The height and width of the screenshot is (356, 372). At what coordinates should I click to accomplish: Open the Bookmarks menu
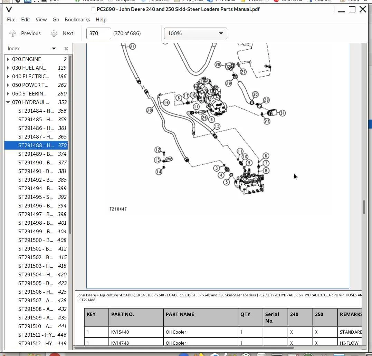pyautogui.click(x=77, y=20)
